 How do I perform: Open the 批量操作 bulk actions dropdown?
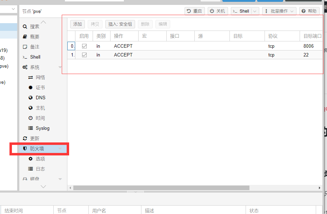click(279, 11)
